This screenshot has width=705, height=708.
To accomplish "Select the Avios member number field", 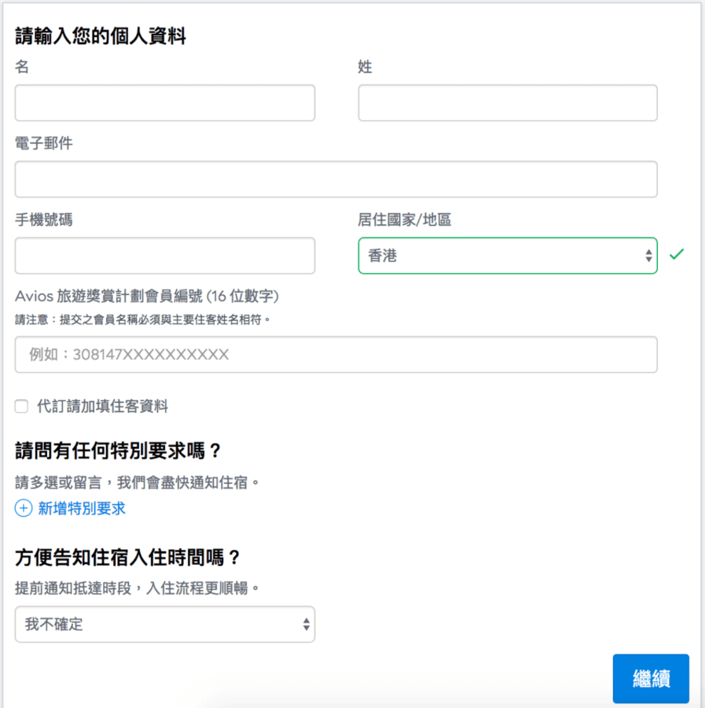I will point(336,355).
